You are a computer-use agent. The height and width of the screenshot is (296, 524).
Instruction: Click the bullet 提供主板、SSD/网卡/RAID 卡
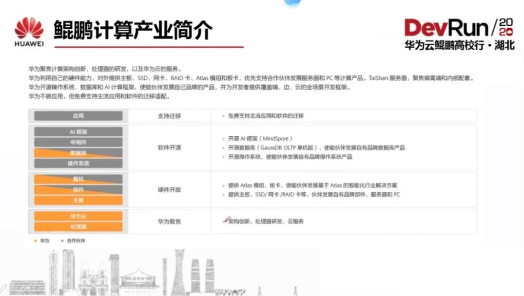point(314,194)
